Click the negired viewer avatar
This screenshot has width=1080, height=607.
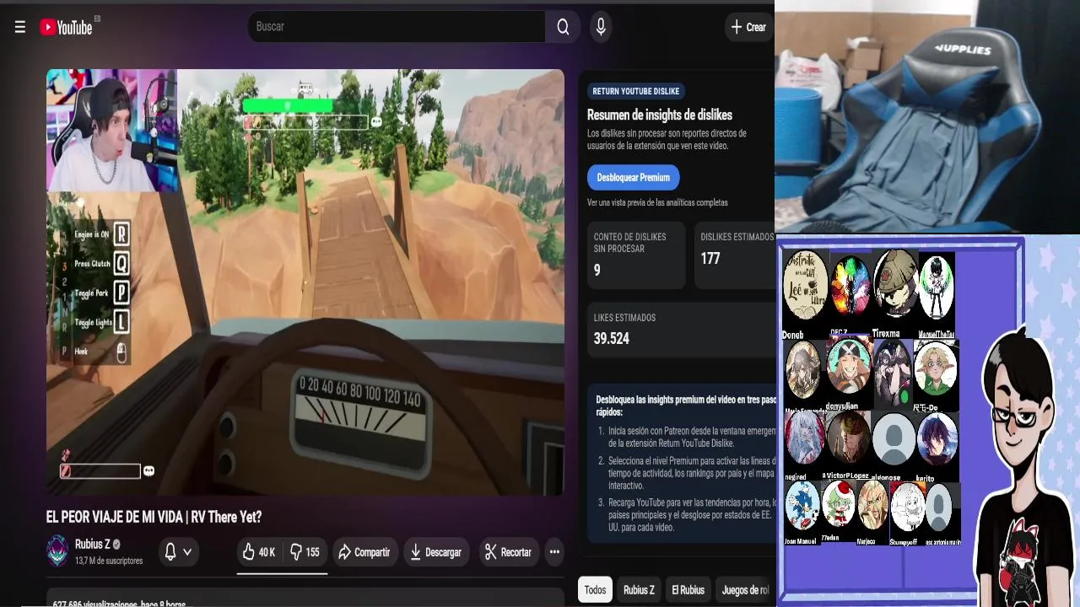coord(804,438)
